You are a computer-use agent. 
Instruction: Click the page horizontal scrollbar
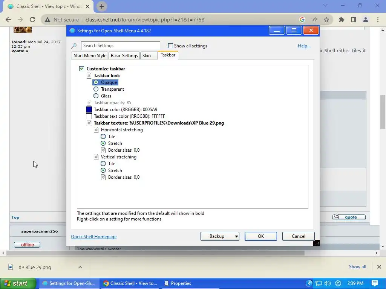pos(155,253)
